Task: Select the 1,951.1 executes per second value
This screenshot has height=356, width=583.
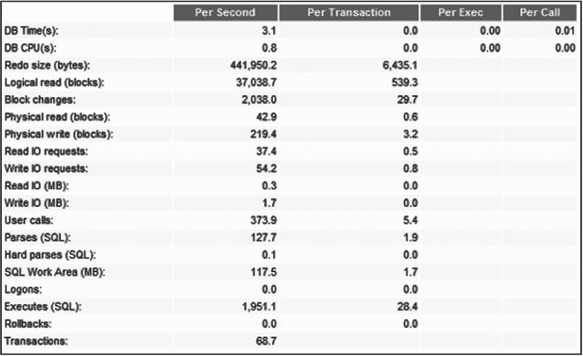Action: (260, 304)
